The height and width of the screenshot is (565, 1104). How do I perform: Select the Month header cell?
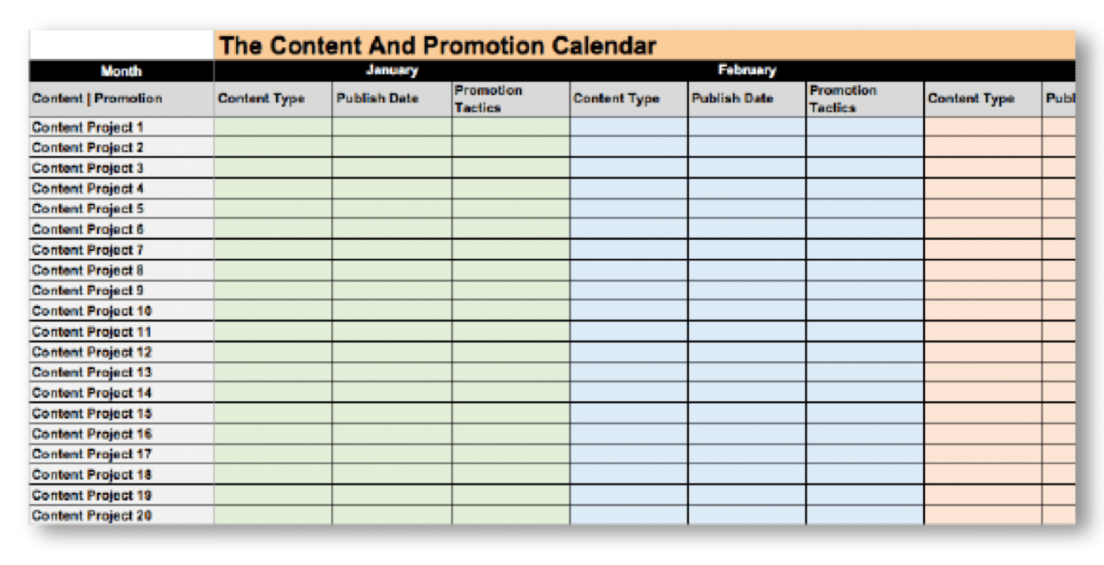121,71
